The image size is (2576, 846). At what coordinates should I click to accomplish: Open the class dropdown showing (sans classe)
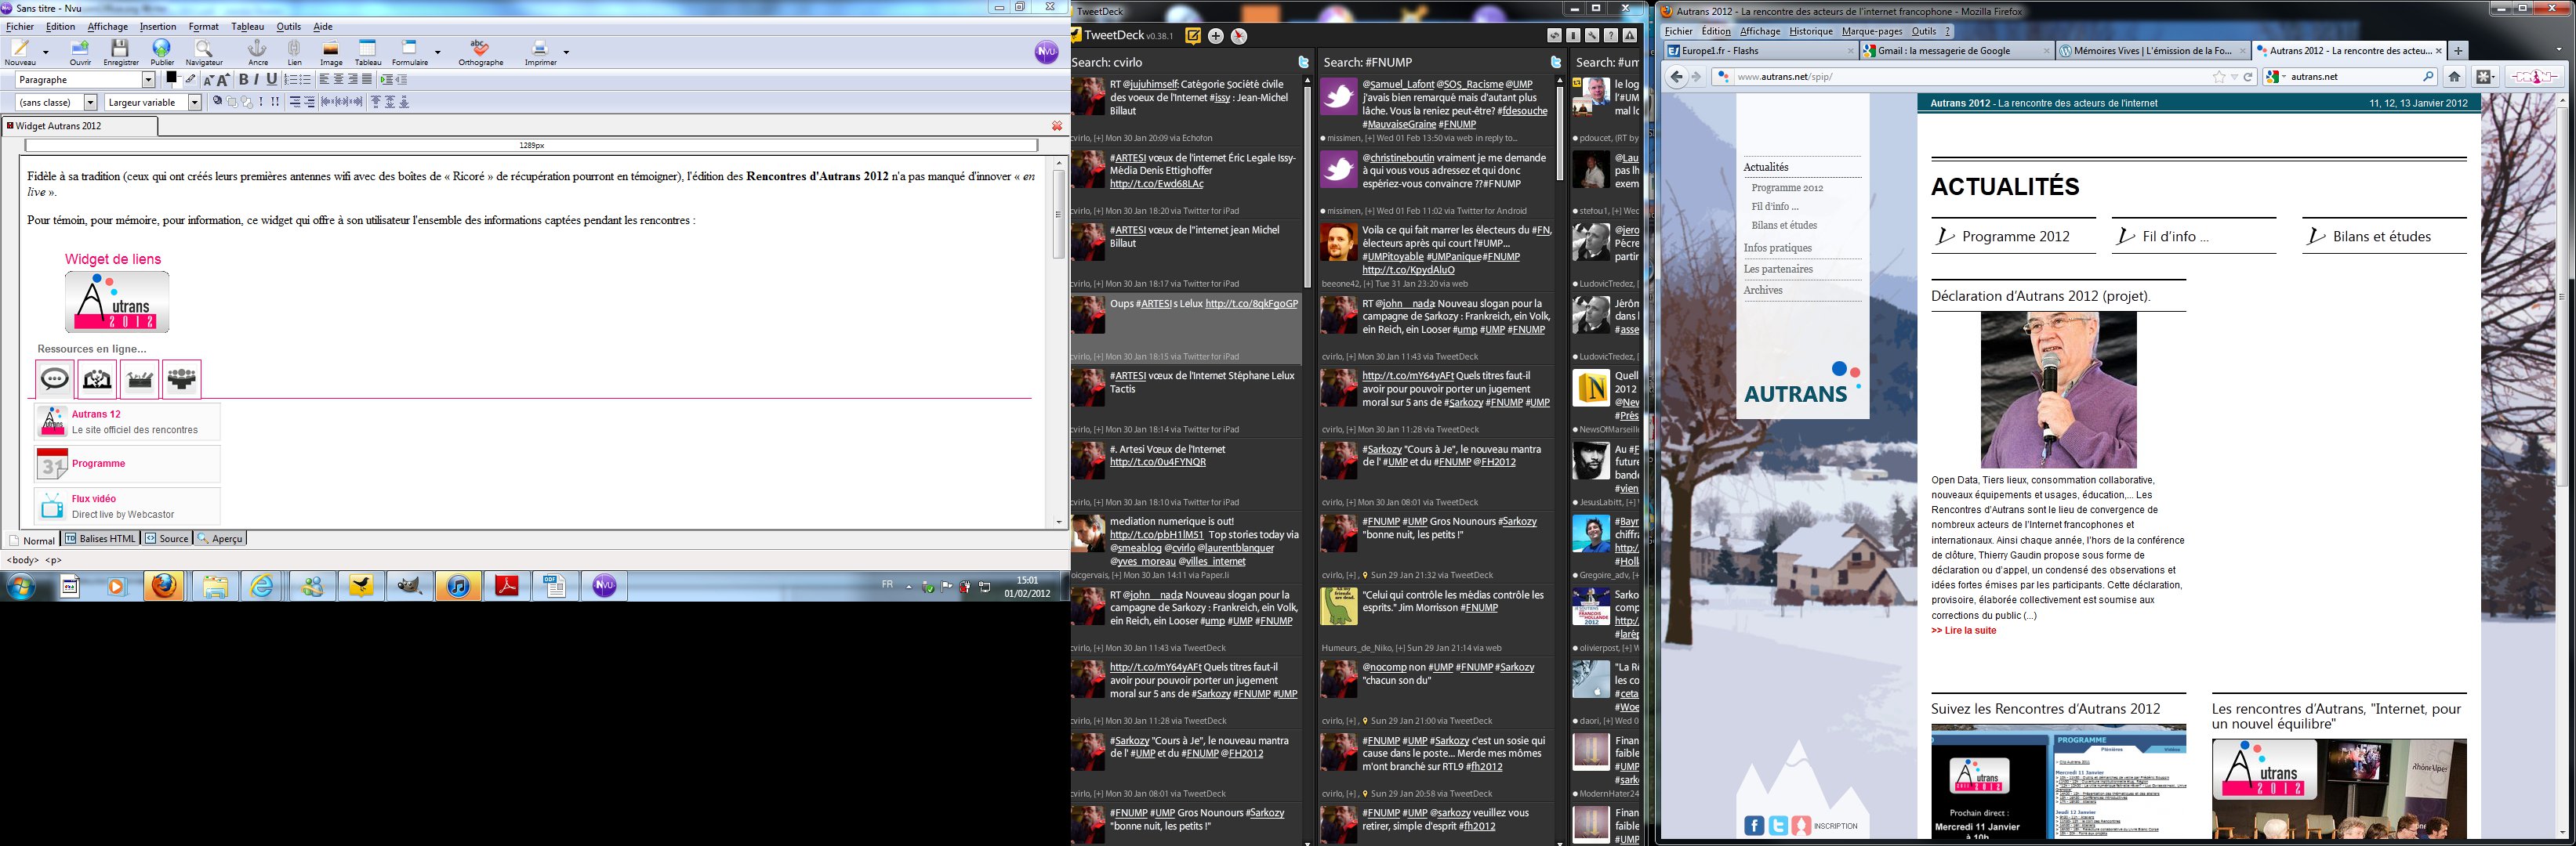click(x=56, y=102)
